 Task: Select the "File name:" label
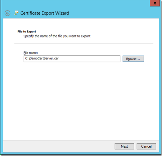tap(31, 53)
